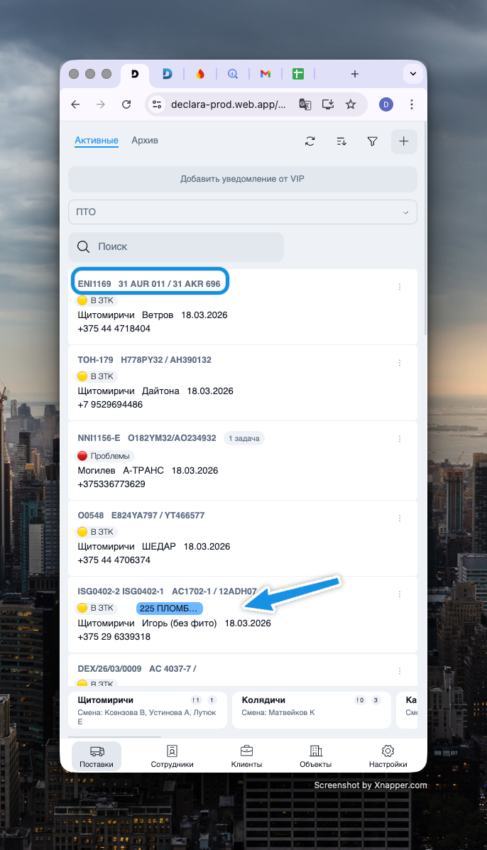Viewport: 487px width, 850px height.
Task: Switch to the magnifier Q browser tab
Action: 232,74
